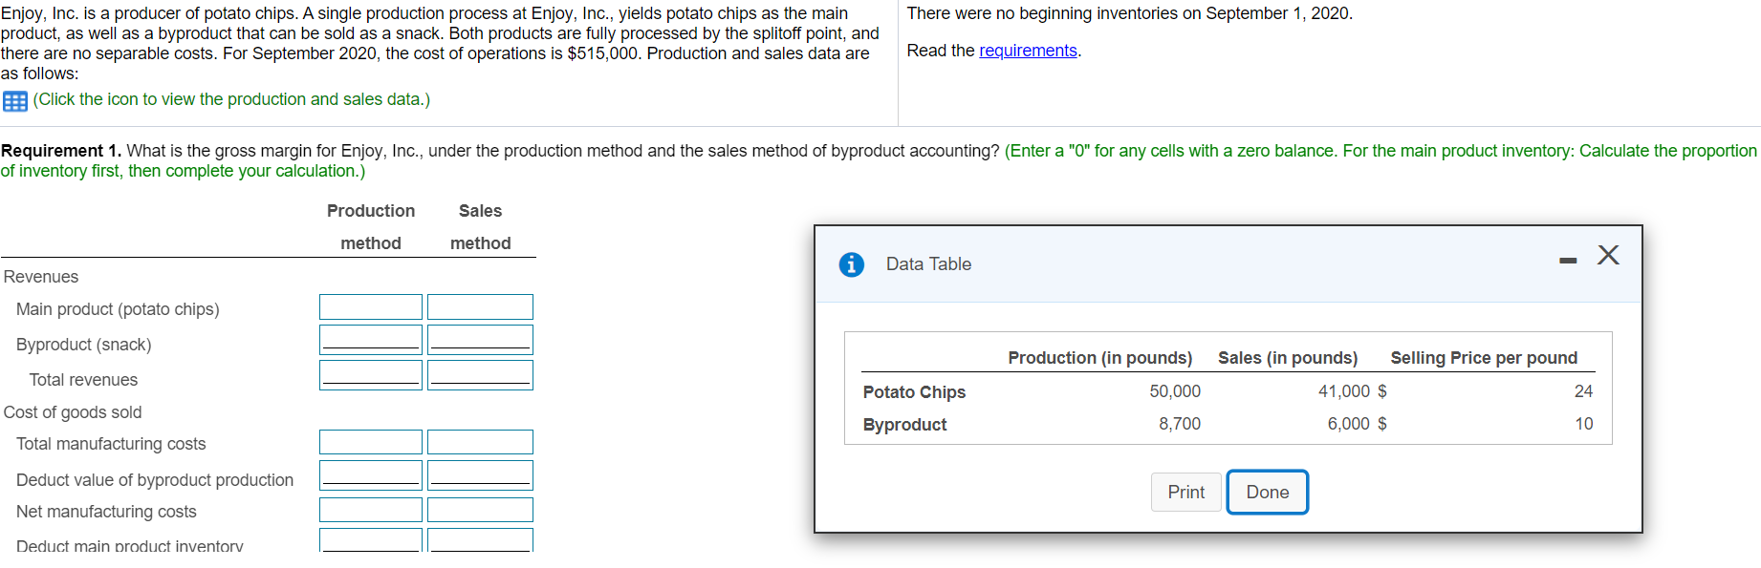Minimize the Data Table popup
The width and height of the screenshot is (1761, 568).
click(x=1568, y=260)
